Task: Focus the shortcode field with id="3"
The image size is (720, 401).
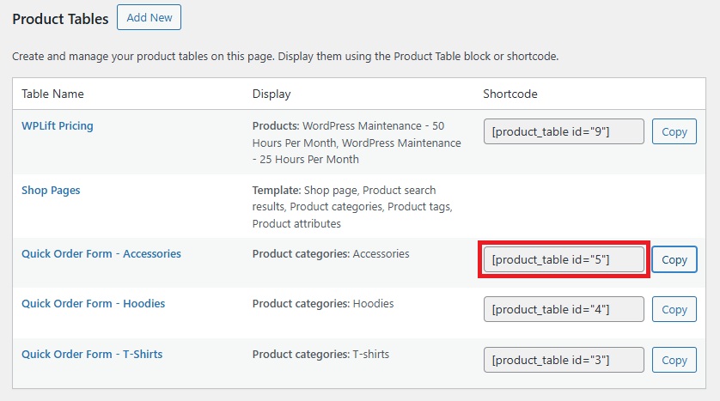Action: 563,360
